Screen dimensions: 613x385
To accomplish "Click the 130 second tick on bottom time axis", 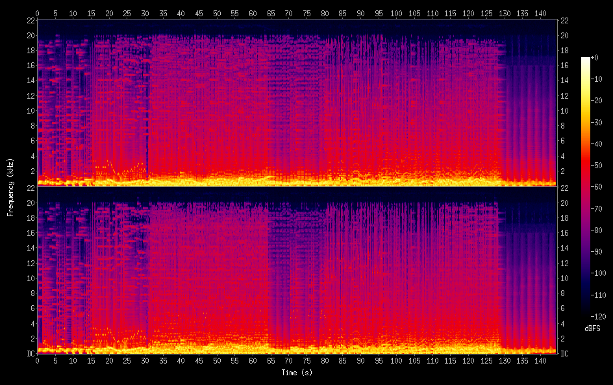I will click(503, 360).
